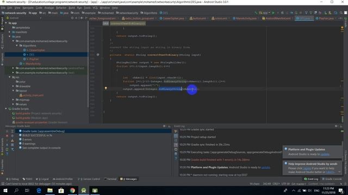Collapse the java folder
Viewport: 348px width, 195px height.
(x=10, y=36)
